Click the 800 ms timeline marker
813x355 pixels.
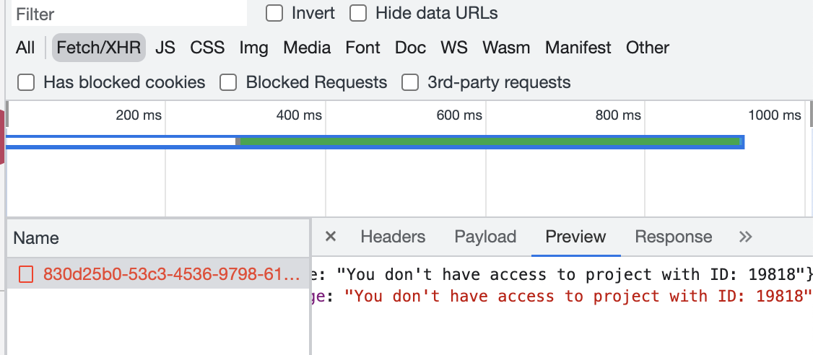click(618, 115)
